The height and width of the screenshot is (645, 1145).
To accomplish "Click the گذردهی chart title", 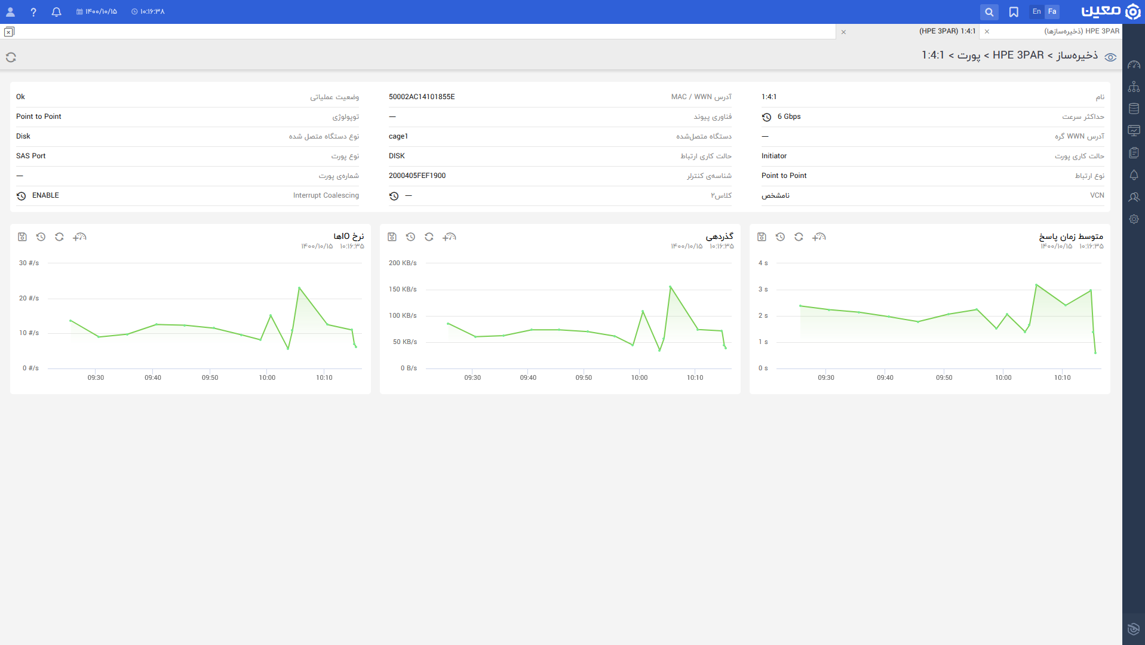I will click(x=720, y=236).
